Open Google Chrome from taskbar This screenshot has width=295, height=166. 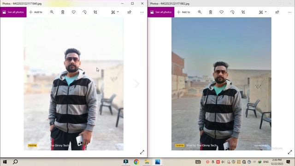[136, 162]
